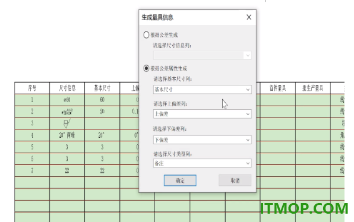The height and width of the screenshot is (222, 354).
Task: Click the 尺寸信息 column header
Action: point(67,88)
